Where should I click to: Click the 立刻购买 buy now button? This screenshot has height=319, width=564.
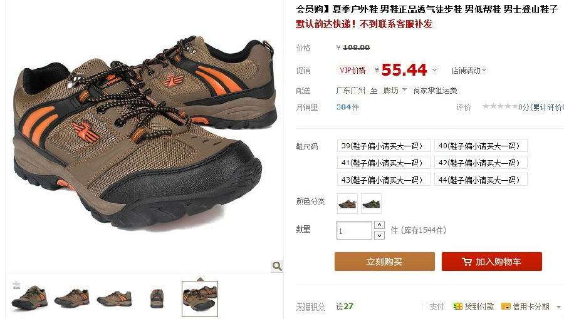(x=385, y=261)
